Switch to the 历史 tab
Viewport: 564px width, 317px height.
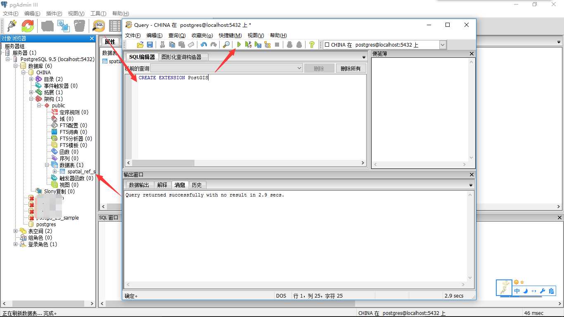pyautogui.click(x=197, y=185)
